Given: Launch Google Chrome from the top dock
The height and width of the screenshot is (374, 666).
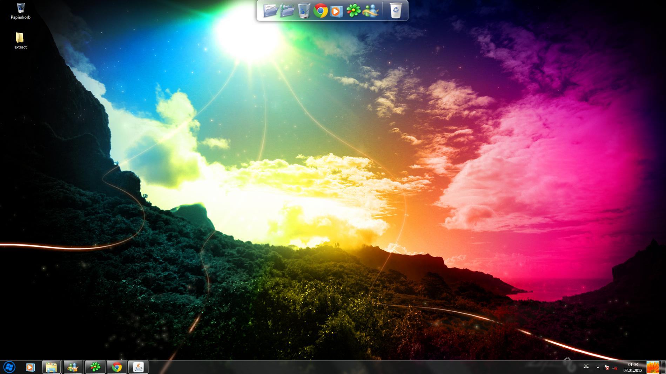Looking at the screenshot, I should (x=320, y=11).
